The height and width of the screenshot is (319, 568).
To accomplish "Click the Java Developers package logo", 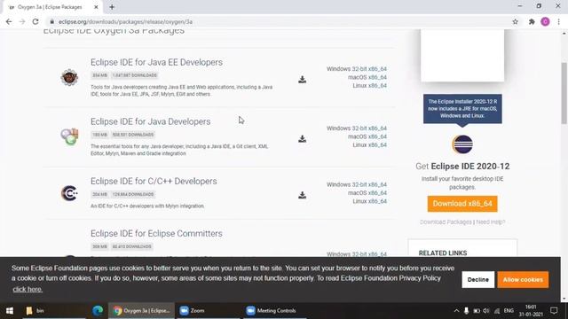I will click(69, 136).
